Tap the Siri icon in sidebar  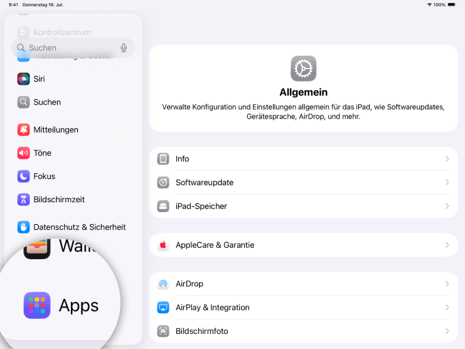(x=23, y=79)
